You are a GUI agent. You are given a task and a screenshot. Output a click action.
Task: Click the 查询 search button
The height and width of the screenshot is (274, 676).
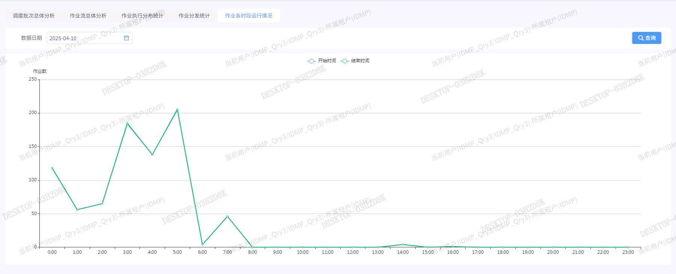(646, 38)
